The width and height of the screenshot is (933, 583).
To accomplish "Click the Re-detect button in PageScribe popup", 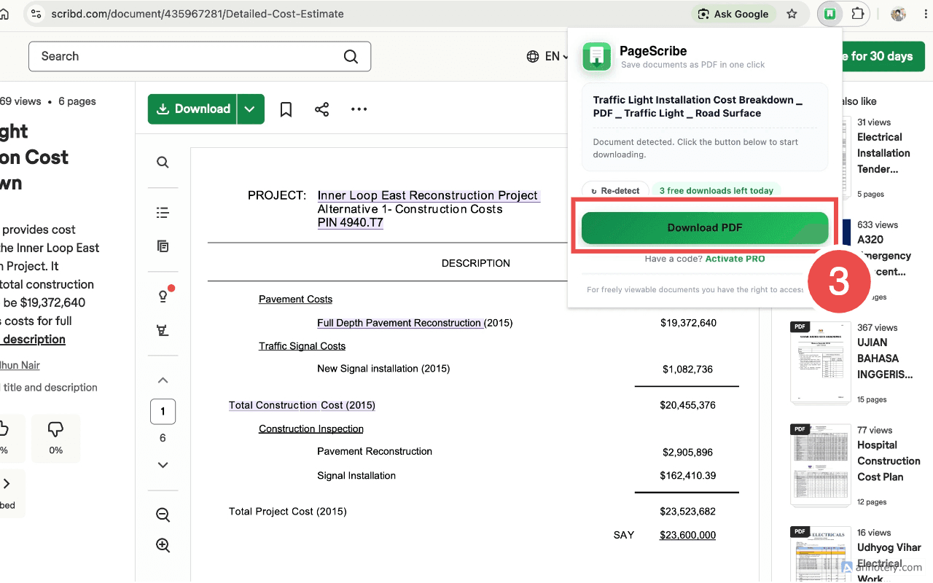I will coord(614,191).
